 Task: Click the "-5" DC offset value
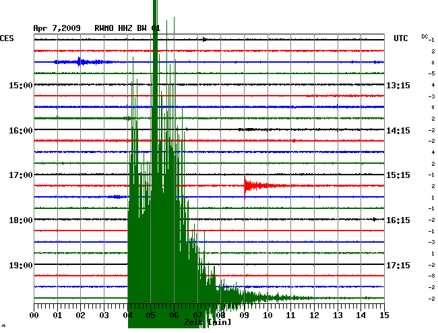432,73
